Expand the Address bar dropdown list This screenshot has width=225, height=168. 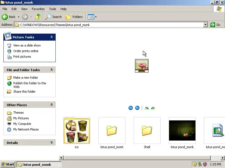206,25
